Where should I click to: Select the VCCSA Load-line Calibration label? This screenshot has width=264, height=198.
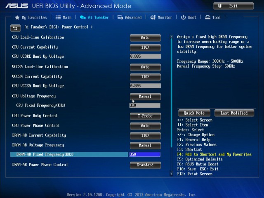40,67
